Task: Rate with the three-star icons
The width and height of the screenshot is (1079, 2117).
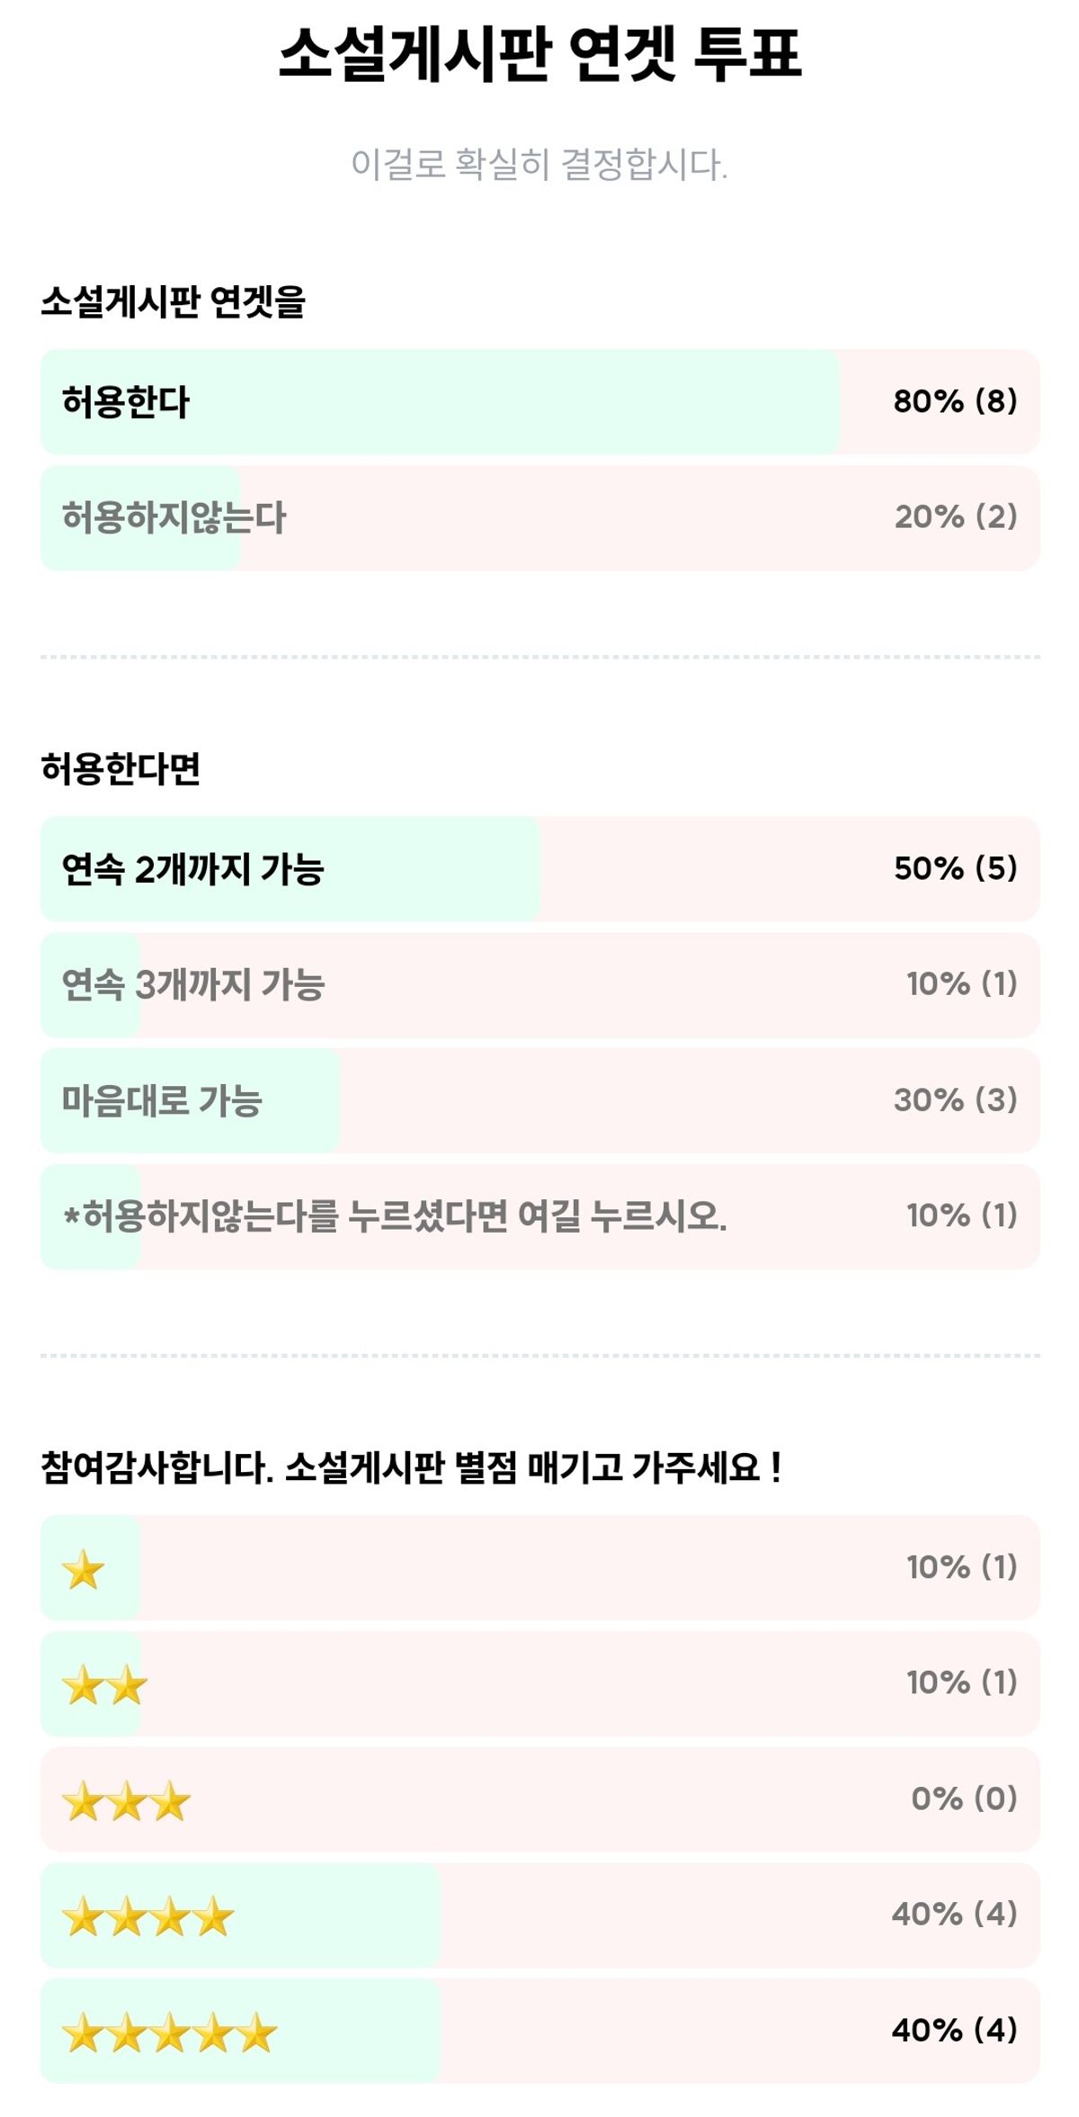Action: [x=127, y=1801]
